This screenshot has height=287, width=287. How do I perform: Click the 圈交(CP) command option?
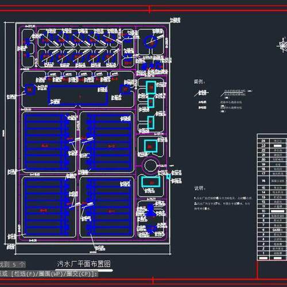coord(78,274)
